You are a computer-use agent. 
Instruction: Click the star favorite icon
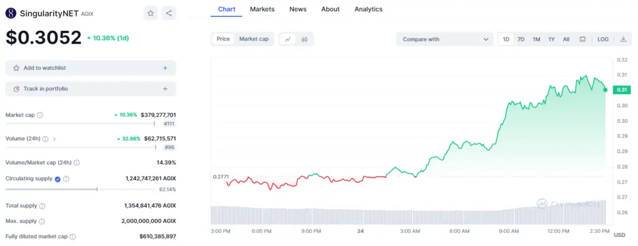coord(150,13)
